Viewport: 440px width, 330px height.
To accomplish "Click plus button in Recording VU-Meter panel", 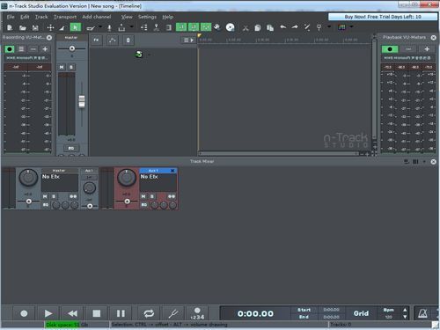I will click(45, 49).
